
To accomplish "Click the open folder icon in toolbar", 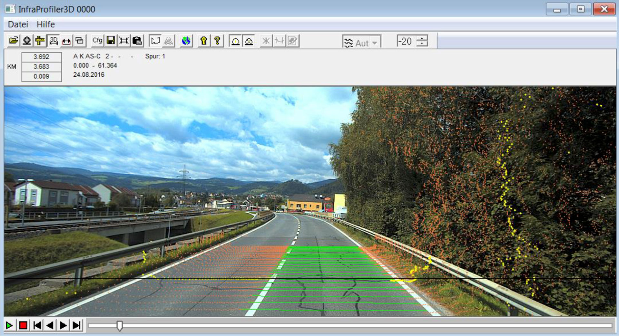I will 14,41.
